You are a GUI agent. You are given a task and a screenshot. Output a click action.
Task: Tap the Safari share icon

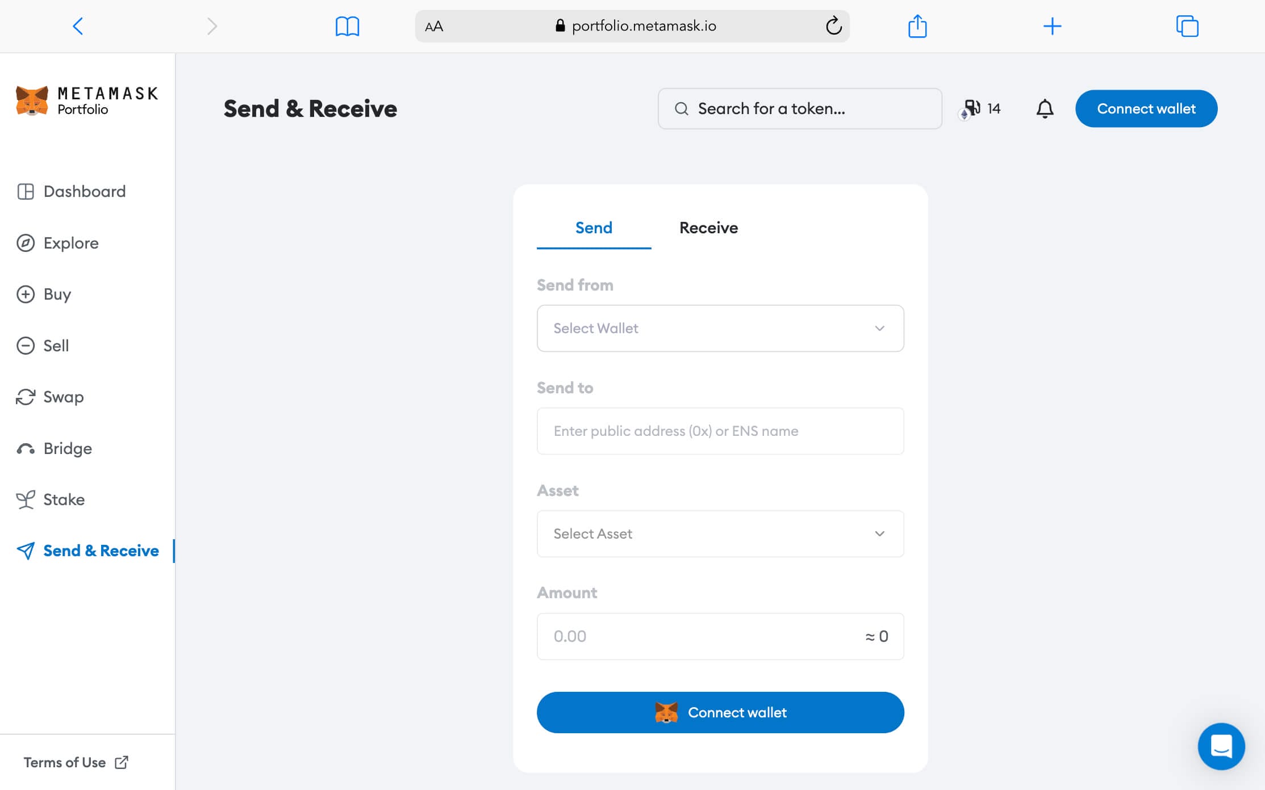click(x=917, y=26)
